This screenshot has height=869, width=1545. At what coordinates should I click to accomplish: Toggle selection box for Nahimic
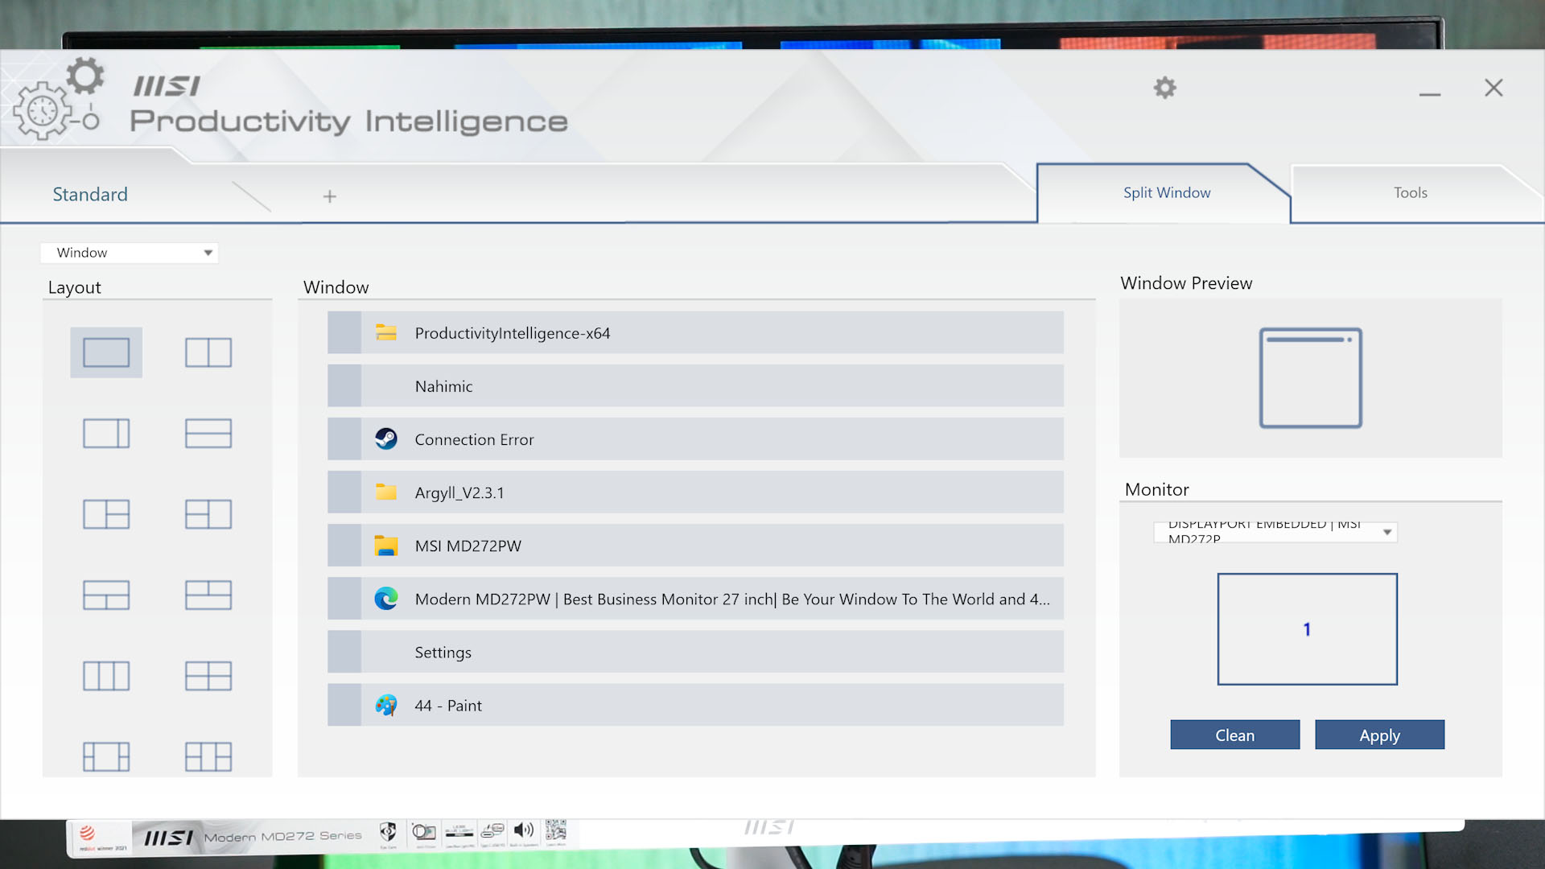(x=344, y=385)
